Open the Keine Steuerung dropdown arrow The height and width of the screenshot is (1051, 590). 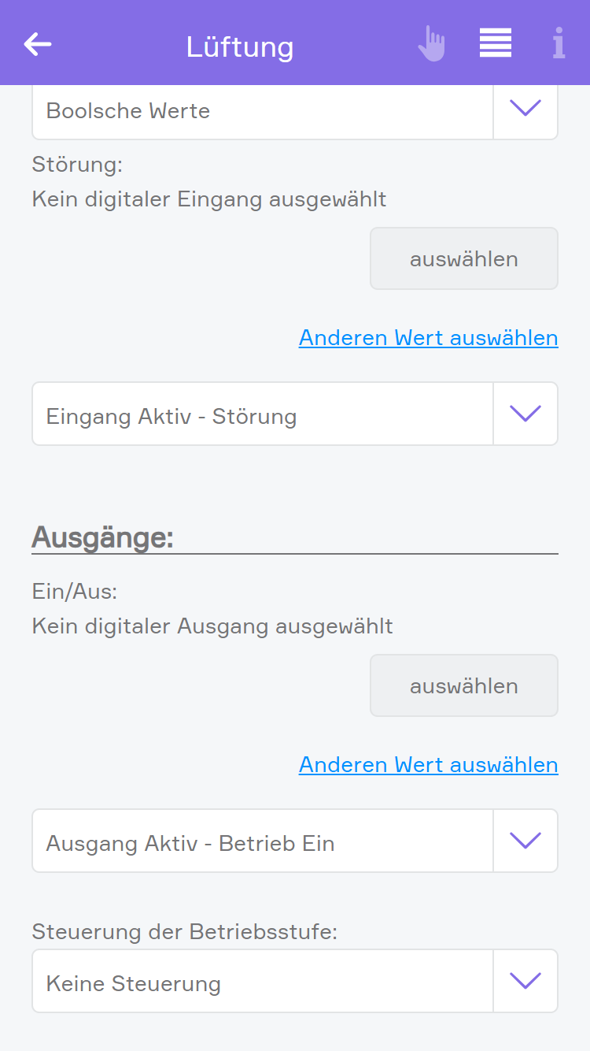pyautogui.click(x=525, y=981)
